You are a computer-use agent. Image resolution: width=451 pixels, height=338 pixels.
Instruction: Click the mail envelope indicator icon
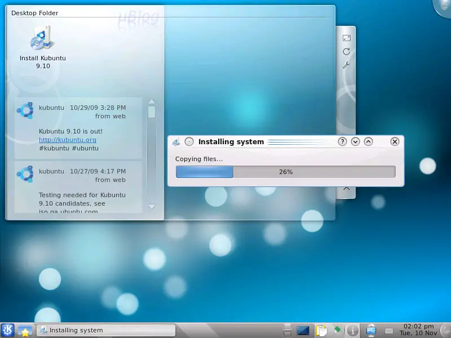coord(388,331)
